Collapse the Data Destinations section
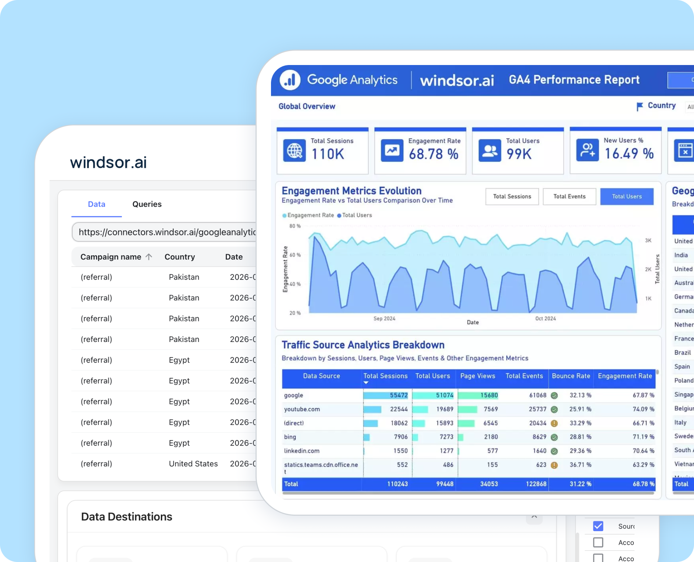Image resolution: width=694 pixels, height=562 pixels. (535, 518)
